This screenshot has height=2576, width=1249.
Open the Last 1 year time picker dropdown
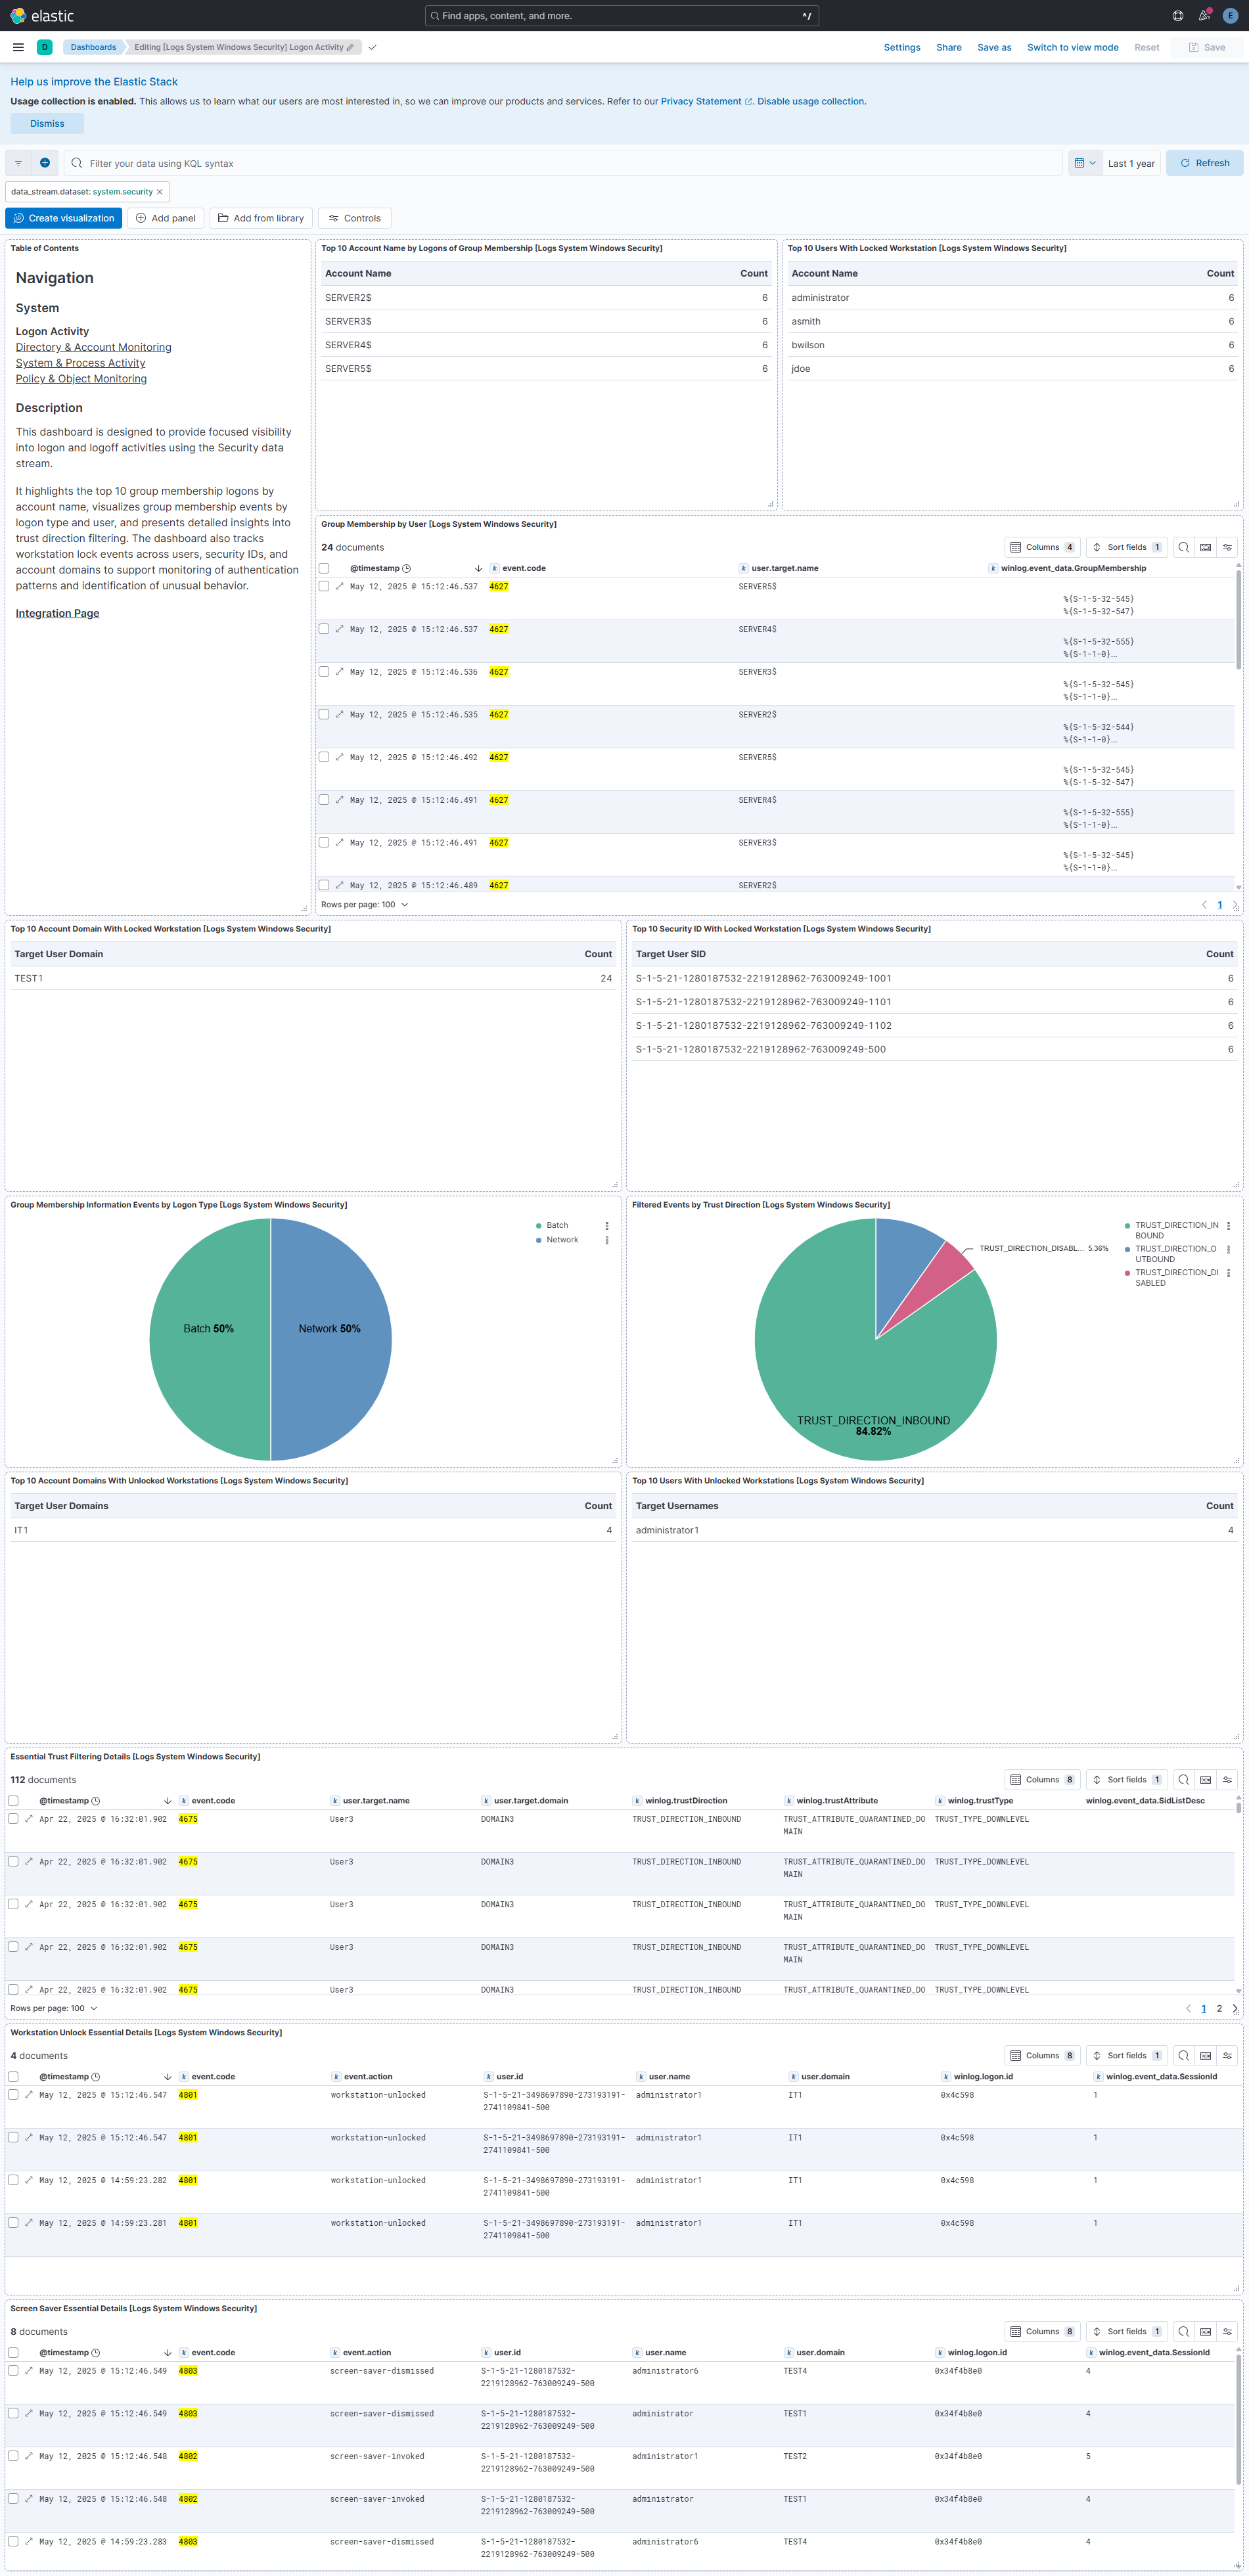coord(1131,162)
